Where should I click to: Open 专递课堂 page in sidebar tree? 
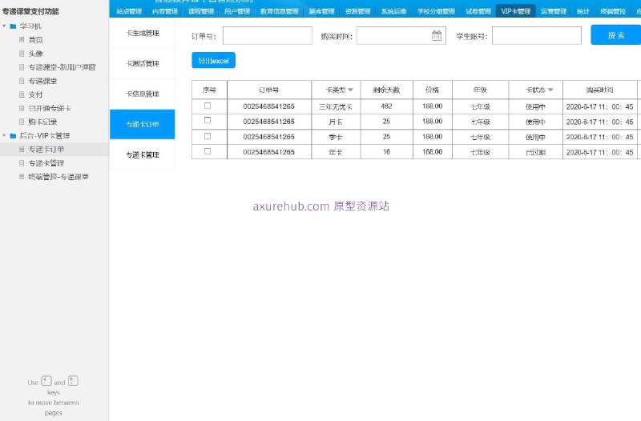42,81
